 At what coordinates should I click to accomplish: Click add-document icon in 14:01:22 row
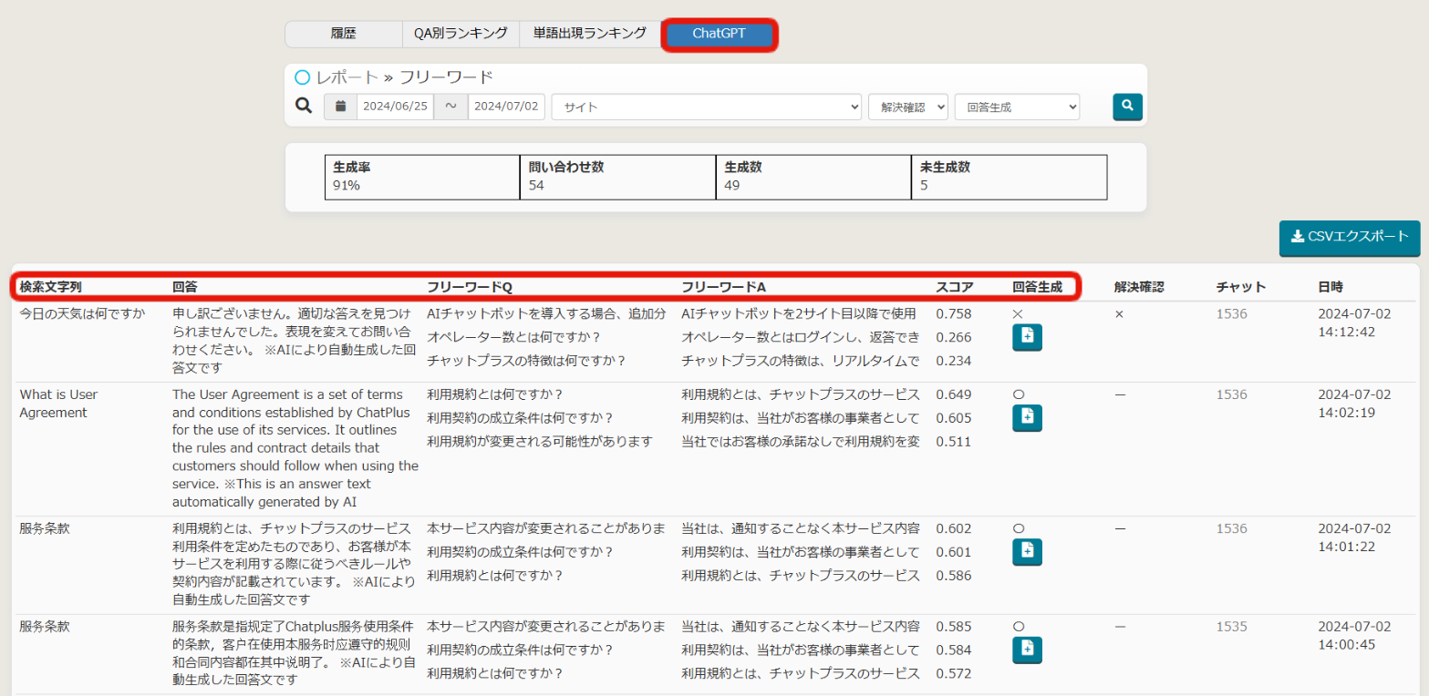(x=1027, y=551)
